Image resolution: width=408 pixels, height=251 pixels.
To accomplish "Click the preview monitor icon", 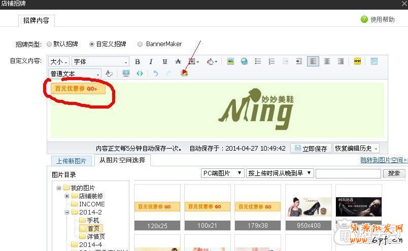I will pyautogui.click(x=126, y=74).
